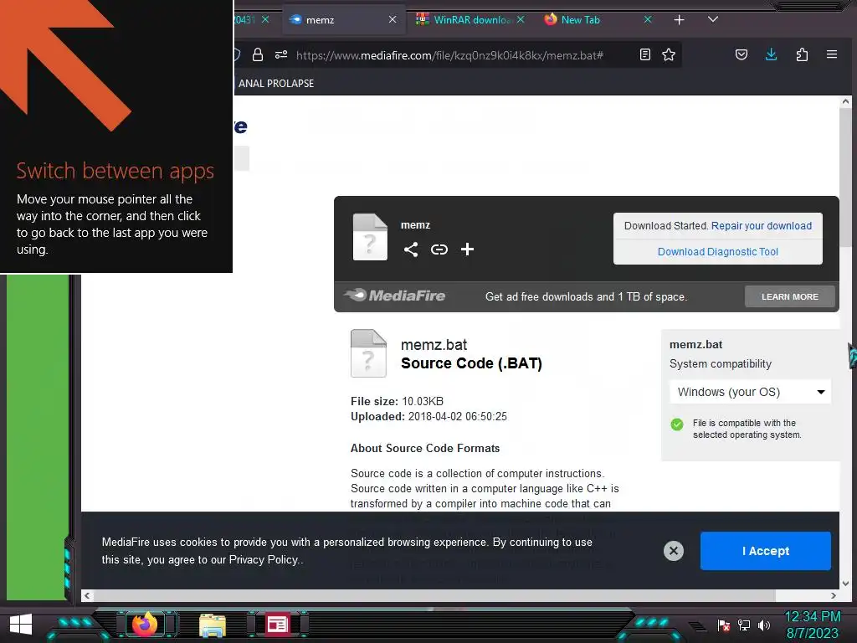Open the Windows (your OS) compatibility dropdown
The image size is (857, 643).
tap(751, 392)
